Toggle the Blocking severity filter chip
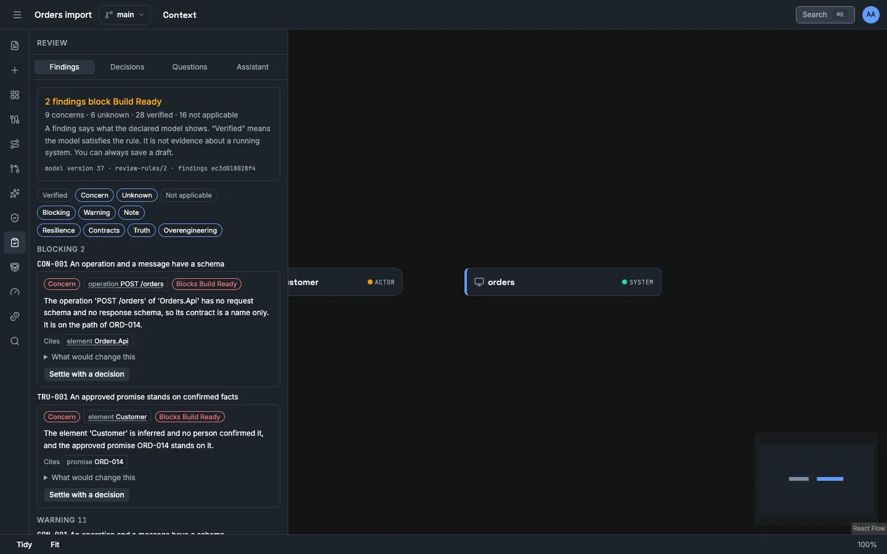This screenshot has width=887, height=554. (56, 212)
